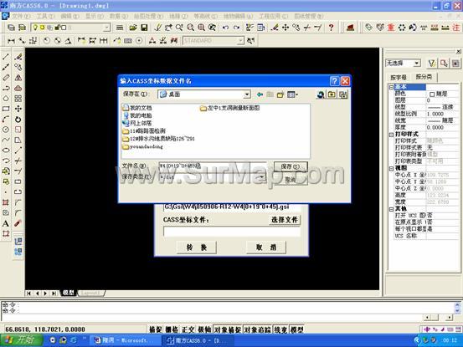Toggle the 捕捉 snap status button

click(156, 329)
